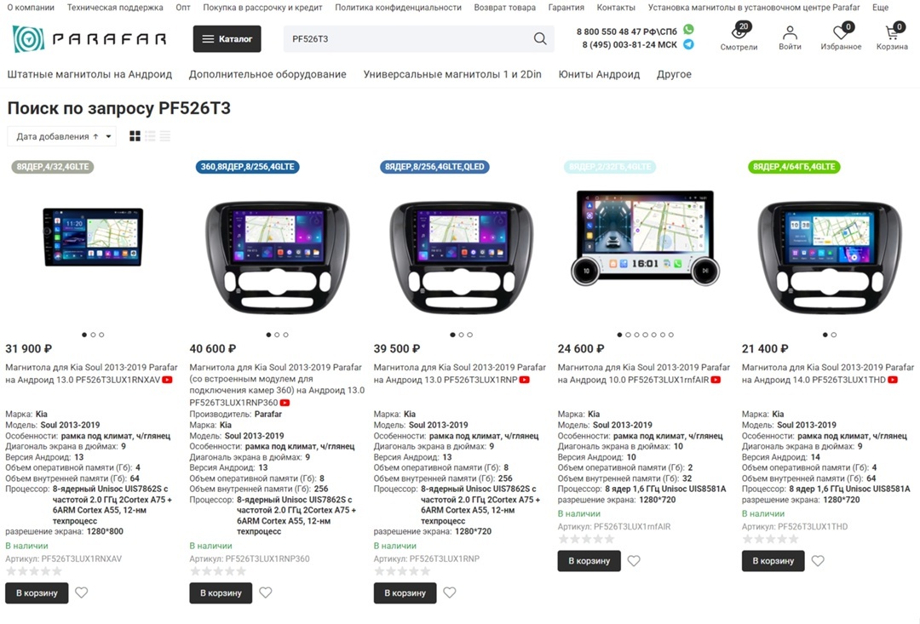Expand the Дата добавления sort dropdown
The image size is (920, 624).
(x=61, y=136)
